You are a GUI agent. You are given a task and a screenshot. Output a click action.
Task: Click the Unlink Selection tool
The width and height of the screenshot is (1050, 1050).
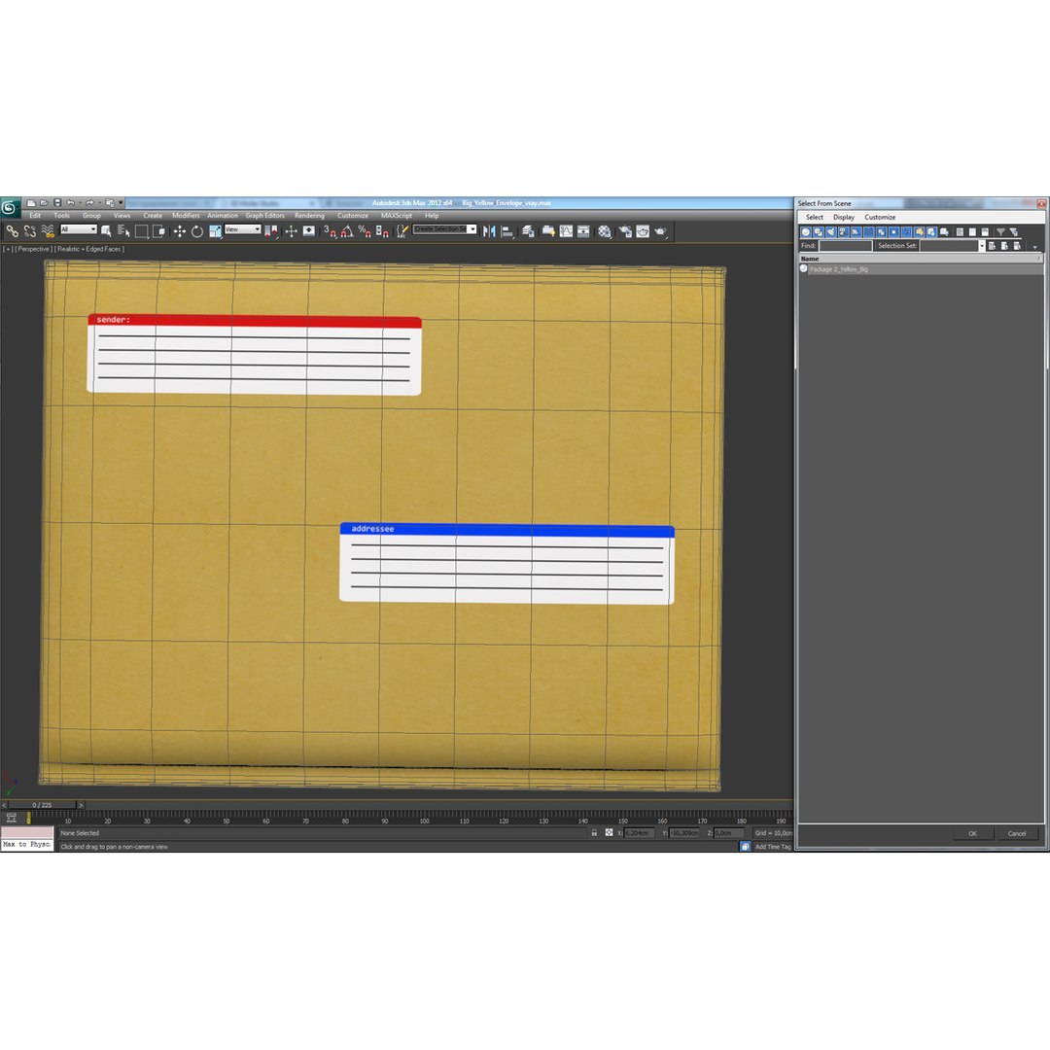coord(29,231)
